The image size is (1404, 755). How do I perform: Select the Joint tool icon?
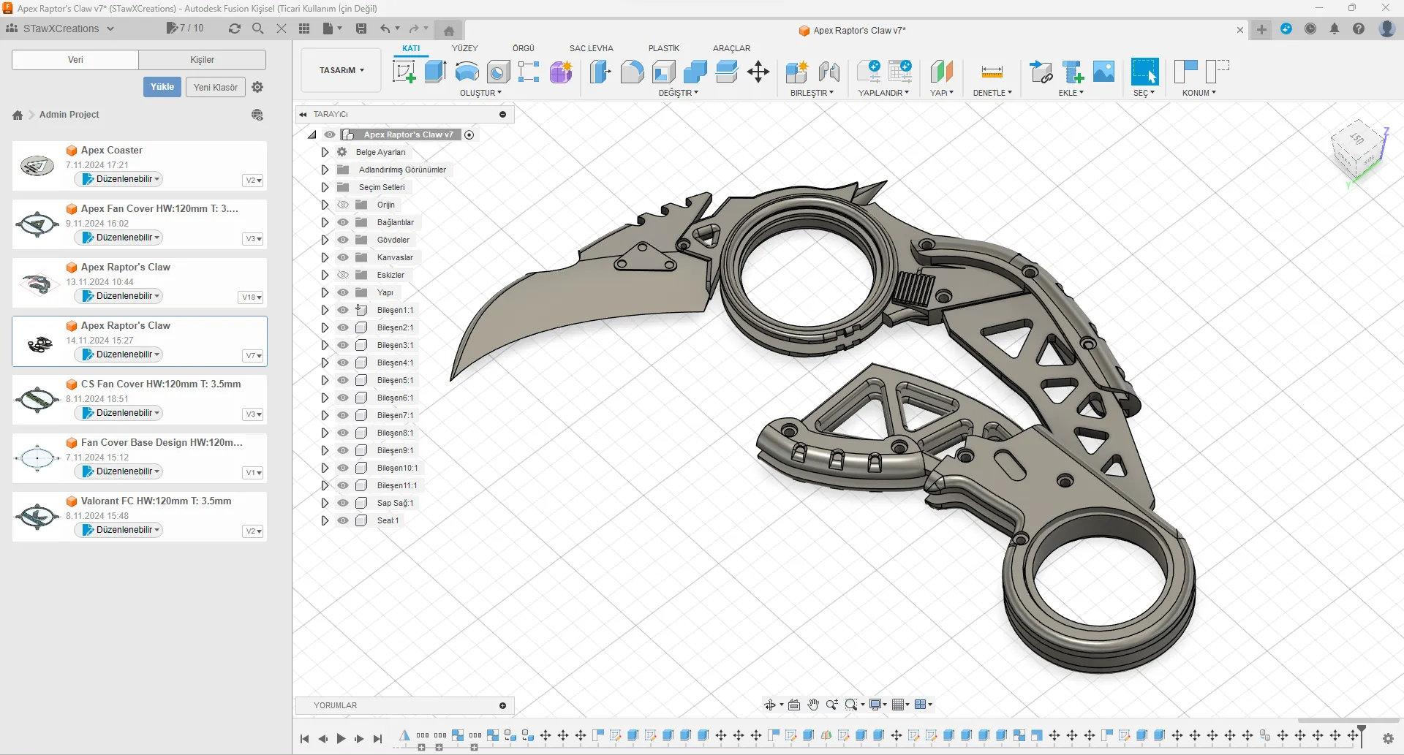click(x=829, y=72)
